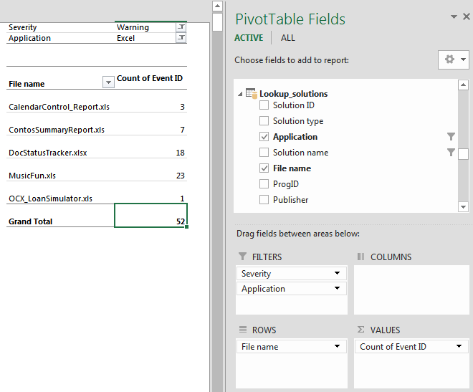Click the worksheet vertical scroll up arrow

coord(217,6)
